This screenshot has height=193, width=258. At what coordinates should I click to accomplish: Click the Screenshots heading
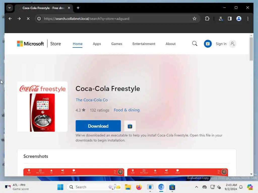coord(36,156)
